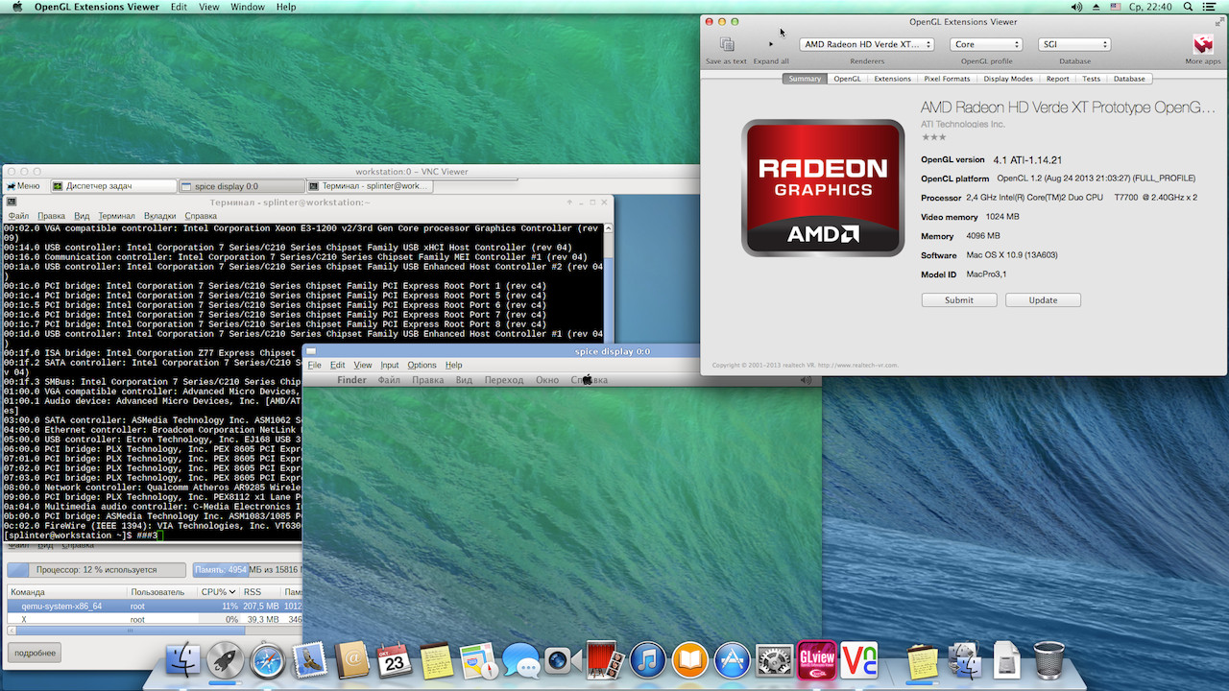This screenshot has height=691, width=1229.
Task: Sort by Команда column header
Action: pyautogui.click(x=67, y=592)
